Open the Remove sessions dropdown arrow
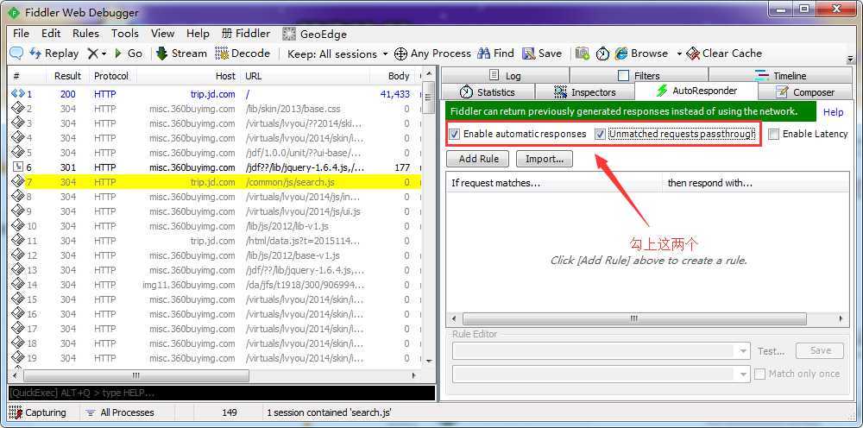The image size is (863, 428). pyautogui.click(x=104, y=53)
